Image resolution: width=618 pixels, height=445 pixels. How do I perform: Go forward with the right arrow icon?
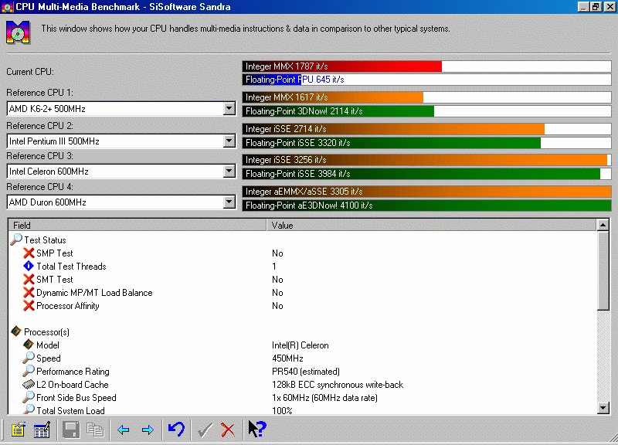(148, 430)
